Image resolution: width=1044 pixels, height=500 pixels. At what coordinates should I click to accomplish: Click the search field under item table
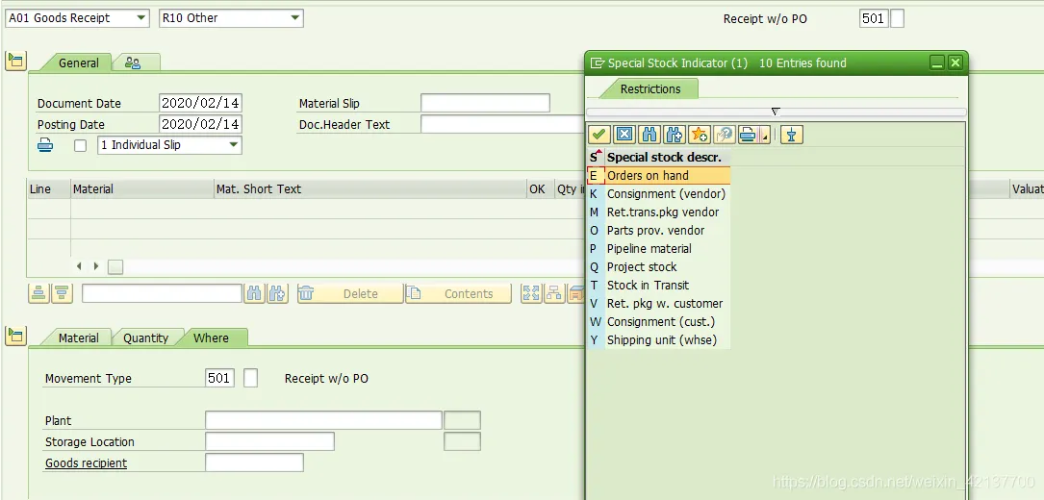162,293
